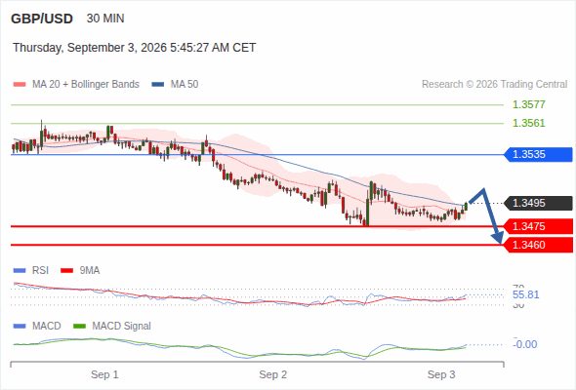
Task: Click the Sep 2 date axis label
Action: (273, 375)
